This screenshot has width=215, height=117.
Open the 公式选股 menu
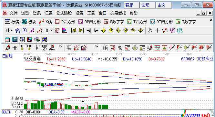point(64,13)
